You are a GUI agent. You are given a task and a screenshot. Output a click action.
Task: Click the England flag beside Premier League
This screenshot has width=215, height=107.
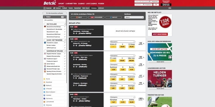click(45, 53)
